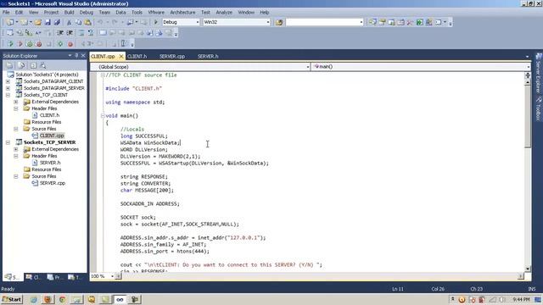Switch to the CLIENT.h tab

[x=137, y=57]
